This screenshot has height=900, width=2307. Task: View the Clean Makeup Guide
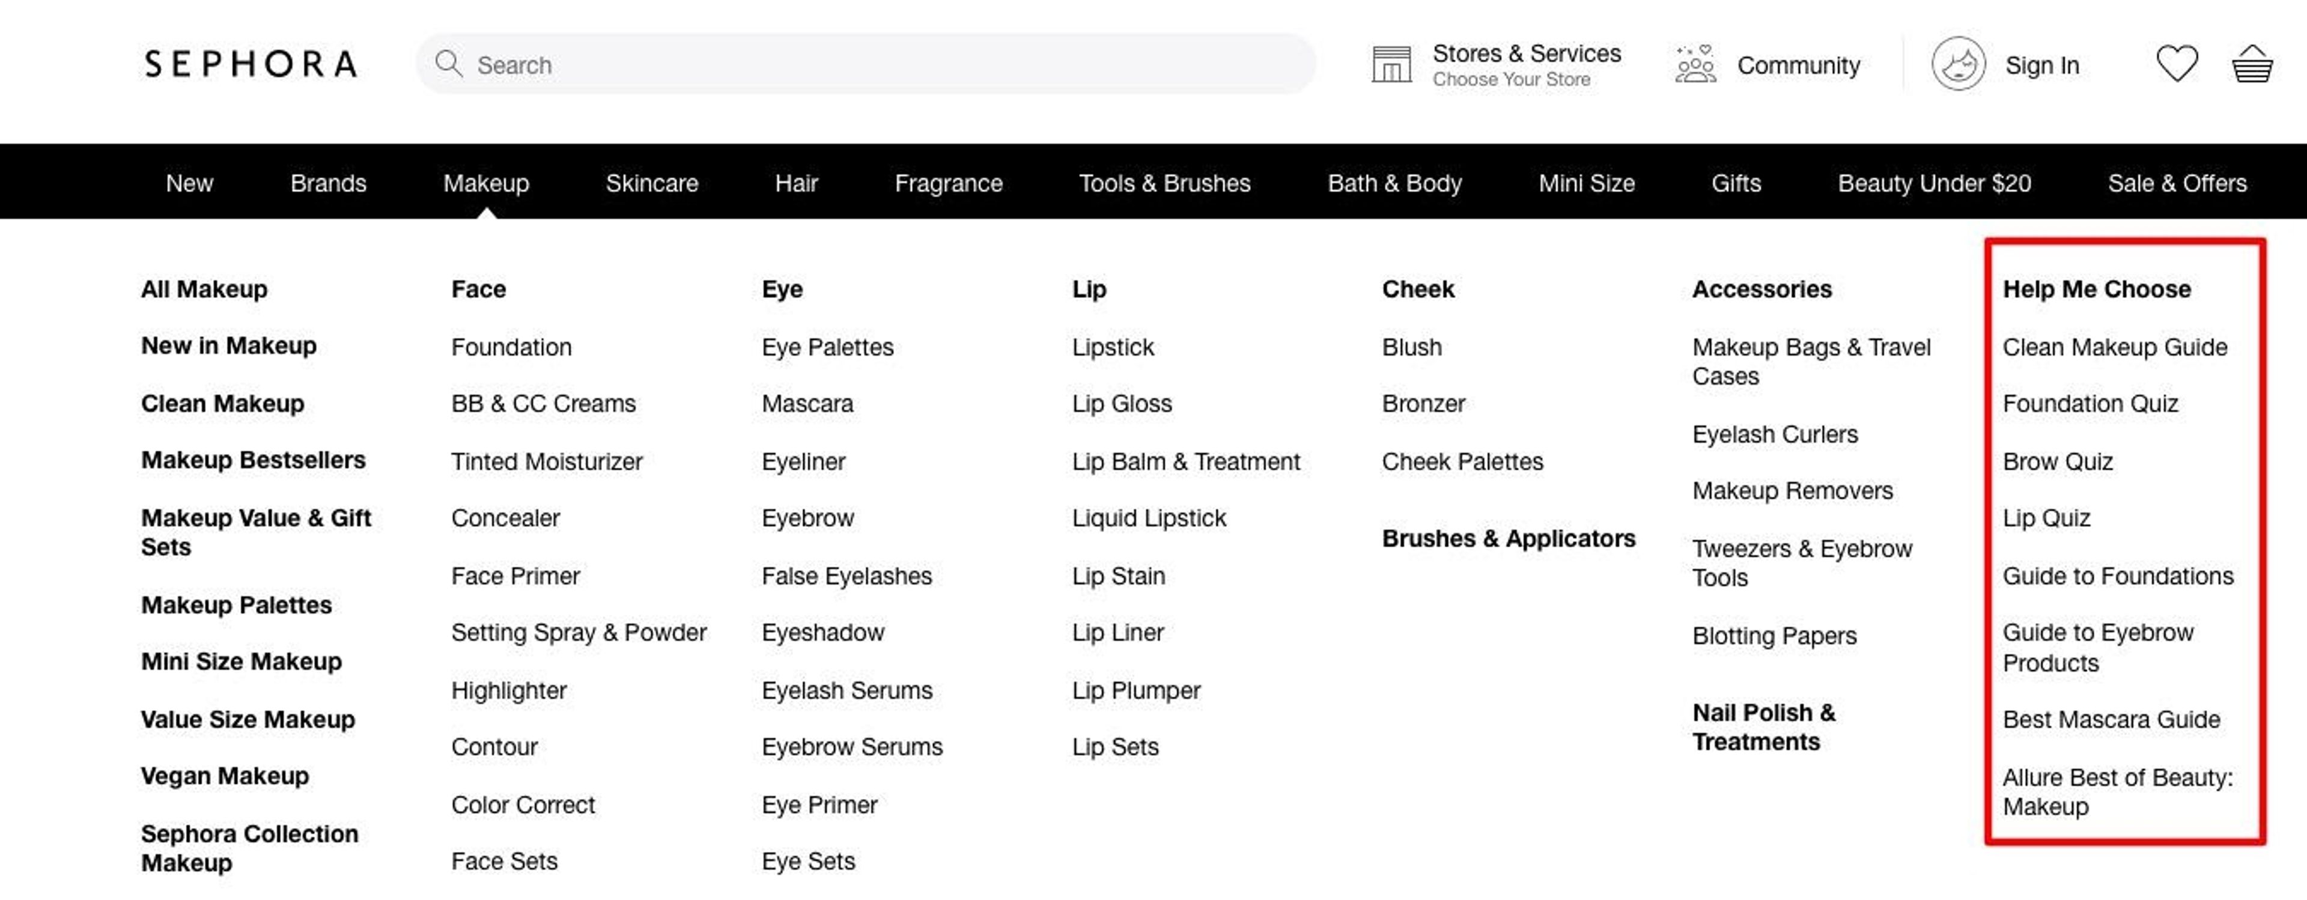coord(2115,347)
